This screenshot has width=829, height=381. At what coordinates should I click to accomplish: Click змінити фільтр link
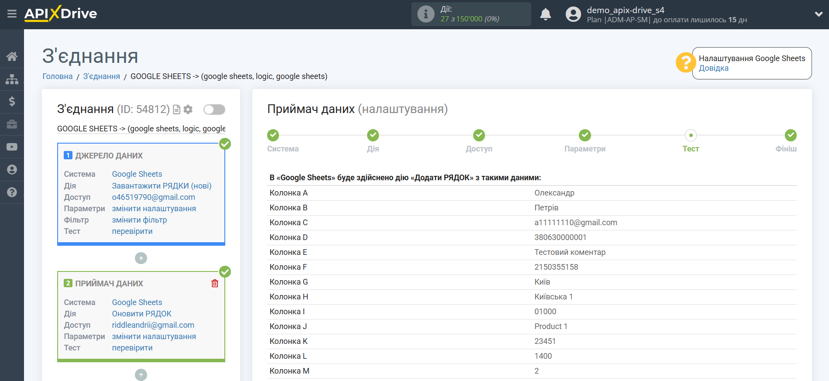139,220
